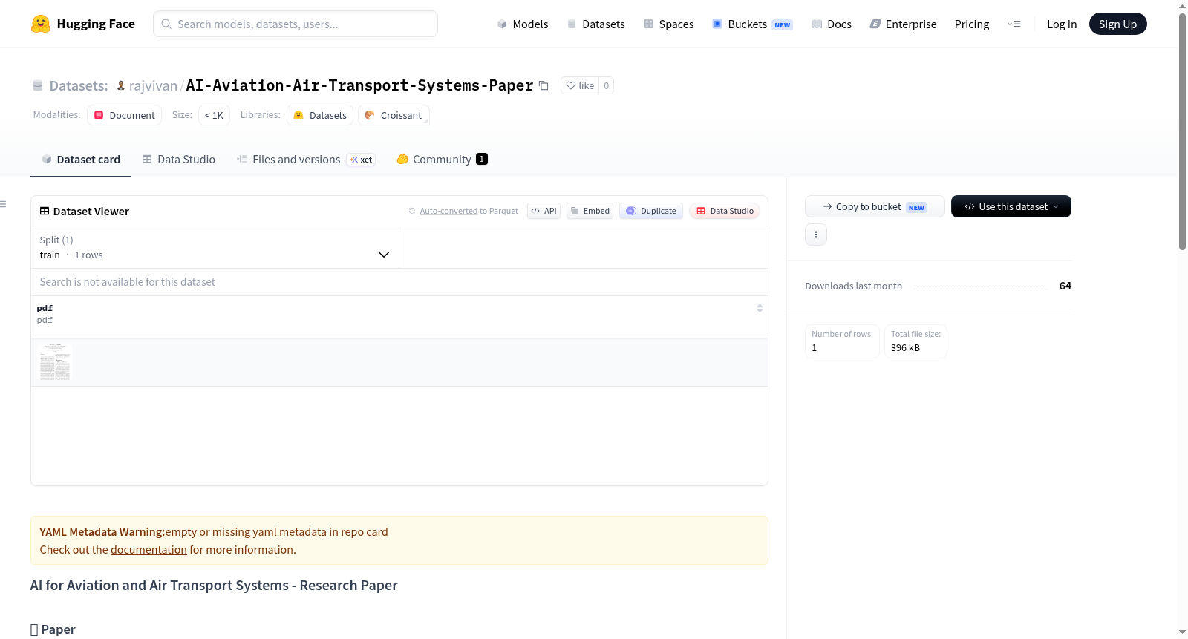Screen dimensions: 1188x639
Task: Click the Sign Up button
Action: [x=1118, y=24]
